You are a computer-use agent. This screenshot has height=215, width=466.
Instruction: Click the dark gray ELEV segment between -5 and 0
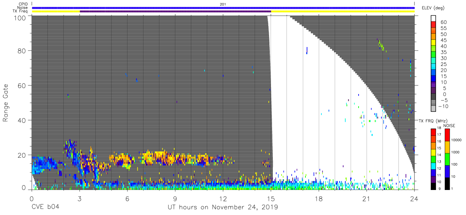click(433, 97)
